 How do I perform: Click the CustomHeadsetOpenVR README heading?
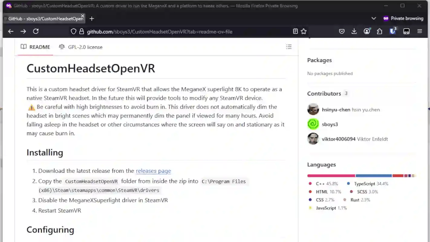click(91, 68)
